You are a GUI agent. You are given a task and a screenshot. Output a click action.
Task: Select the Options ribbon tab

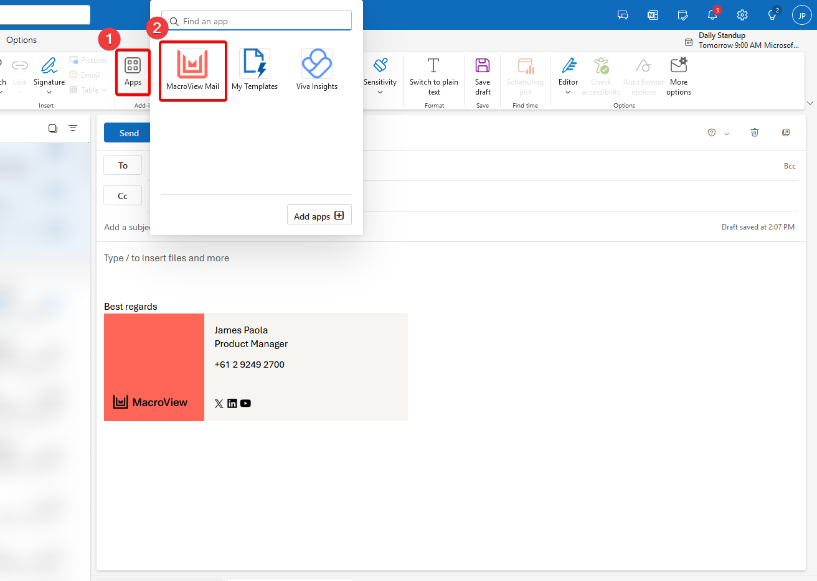pyautogui.click(x=22, y=40)
